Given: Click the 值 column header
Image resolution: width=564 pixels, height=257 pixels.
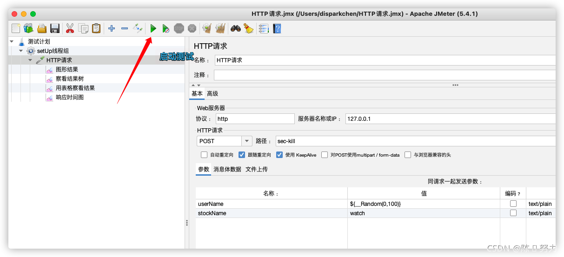Looking at the screenshot, I should [424, 193].
